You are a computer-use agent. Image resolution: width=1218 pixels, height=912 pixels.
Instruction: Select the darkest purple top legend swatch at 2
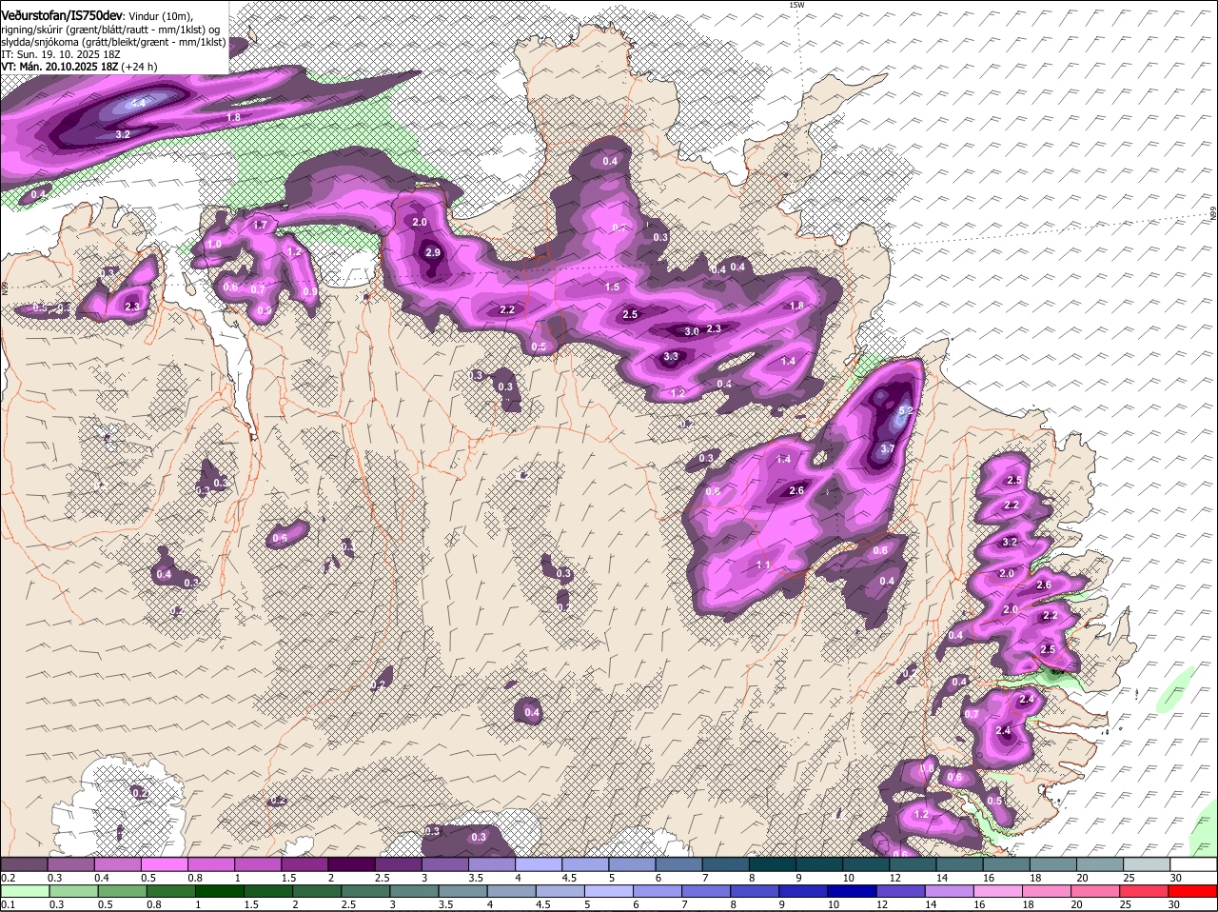point(351,863)
